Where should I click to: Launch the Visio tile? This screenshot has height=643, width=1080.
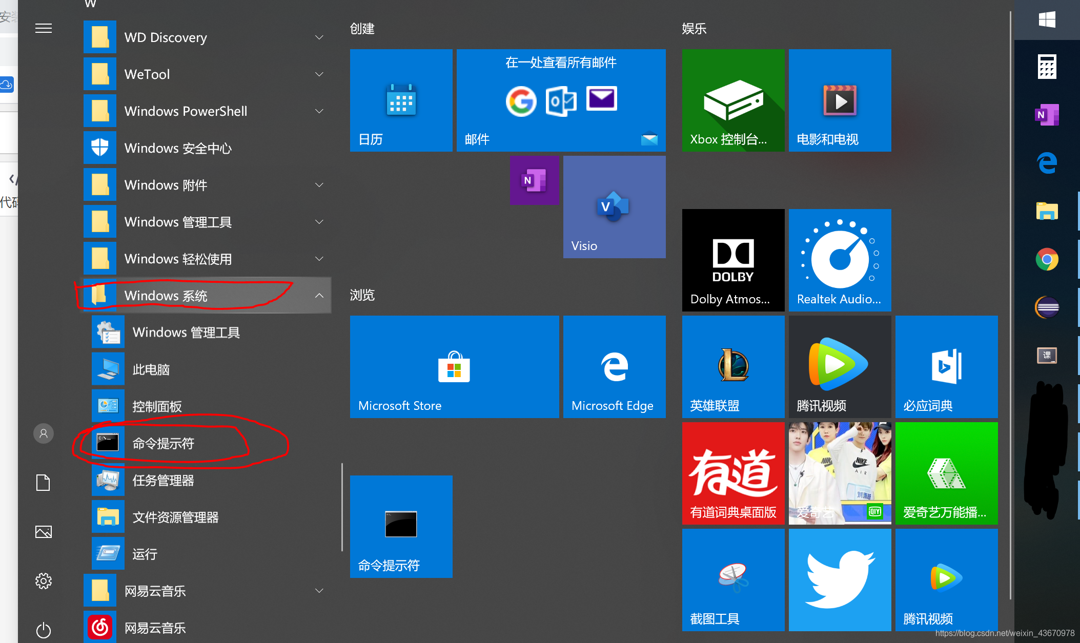[614, 207]
